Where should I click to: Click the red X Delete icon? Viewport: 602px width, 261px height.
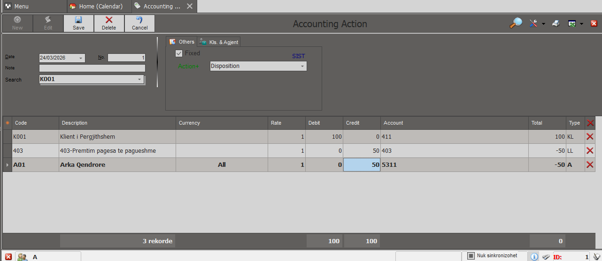coord(109,20)
